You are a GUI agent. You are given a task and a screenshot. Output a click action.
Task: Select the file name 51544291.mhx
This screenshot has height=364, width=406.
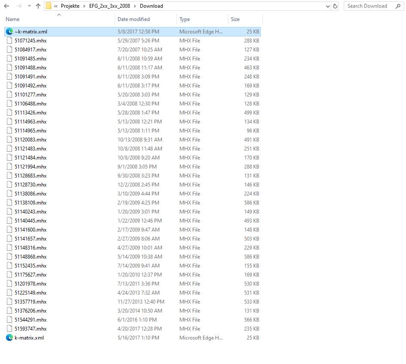(x=30, y=320)
